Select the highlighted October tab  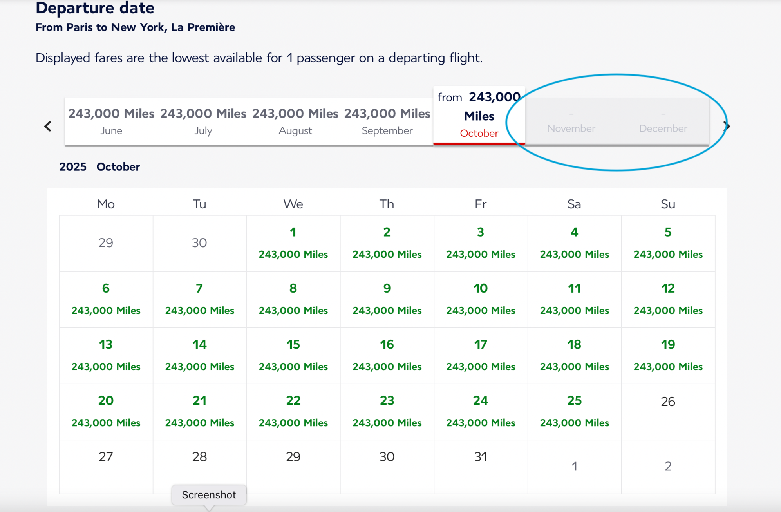[479, 116]
